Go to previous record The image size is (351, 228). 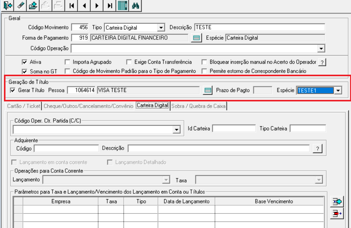point(84,5)
